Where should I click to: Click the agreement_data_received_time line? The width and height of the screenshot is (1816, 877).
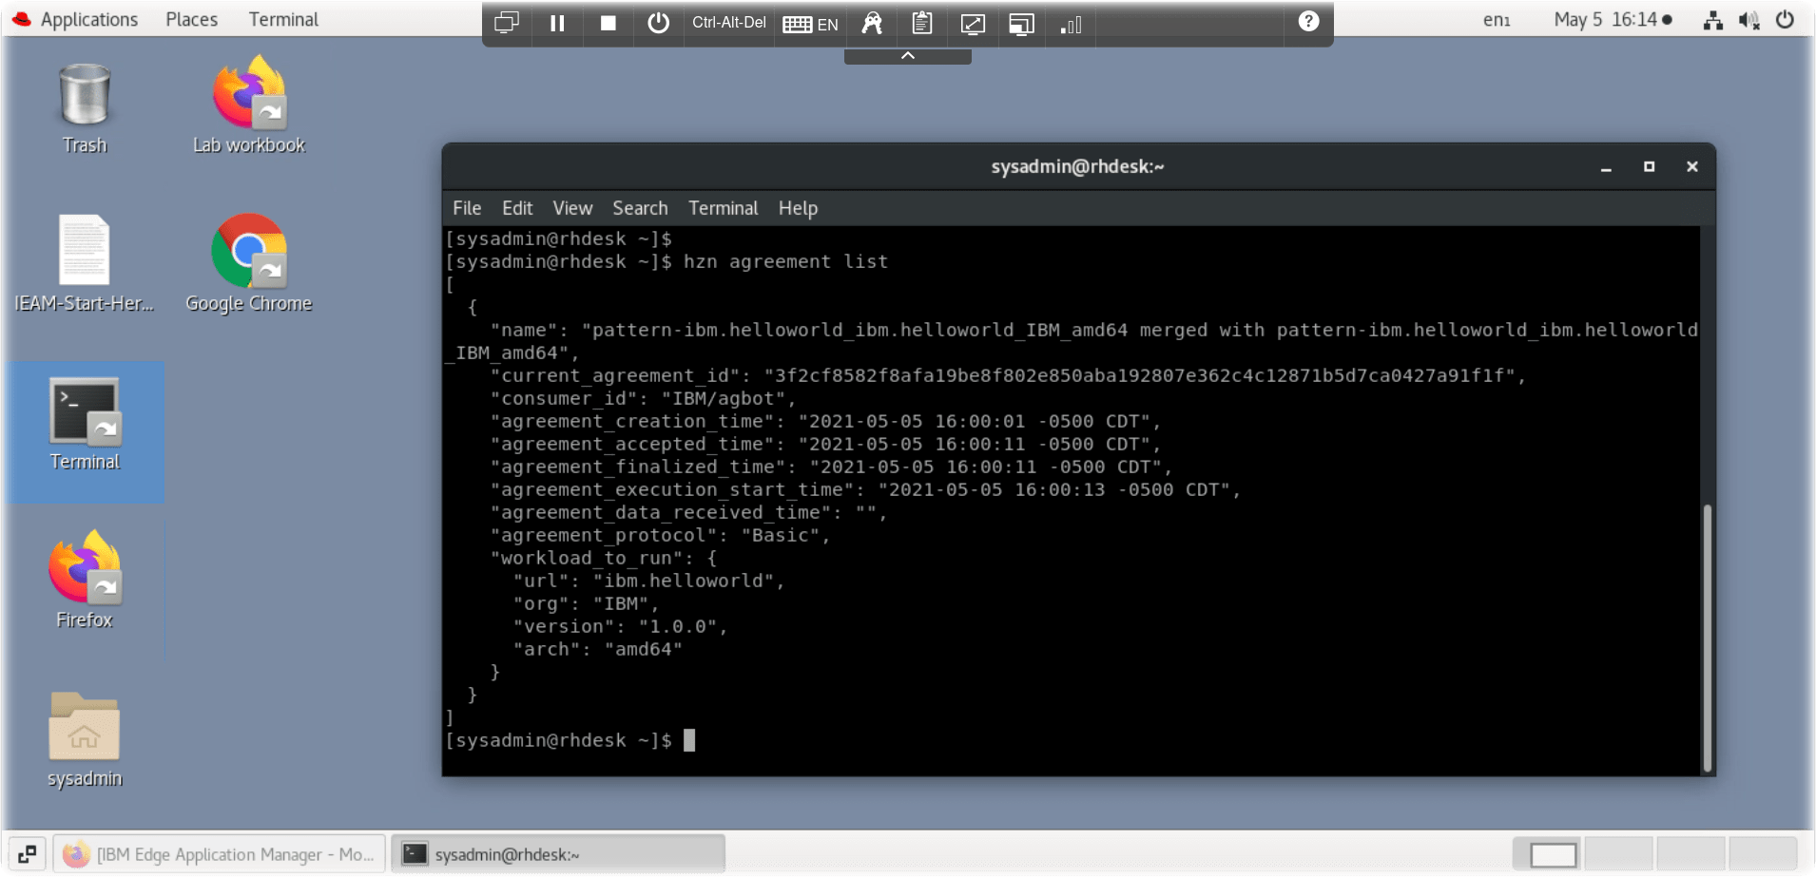688,512
